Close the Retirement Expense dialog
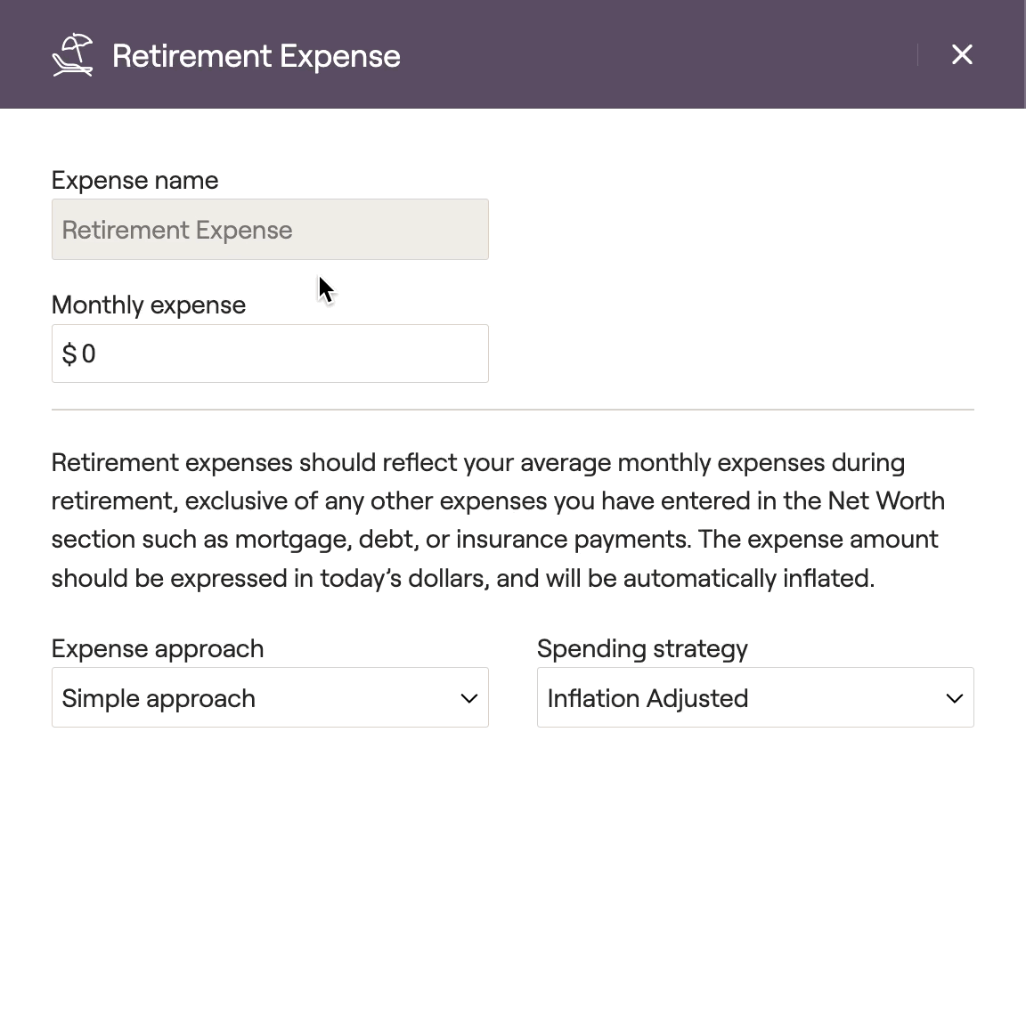 (x=962, y=54)
